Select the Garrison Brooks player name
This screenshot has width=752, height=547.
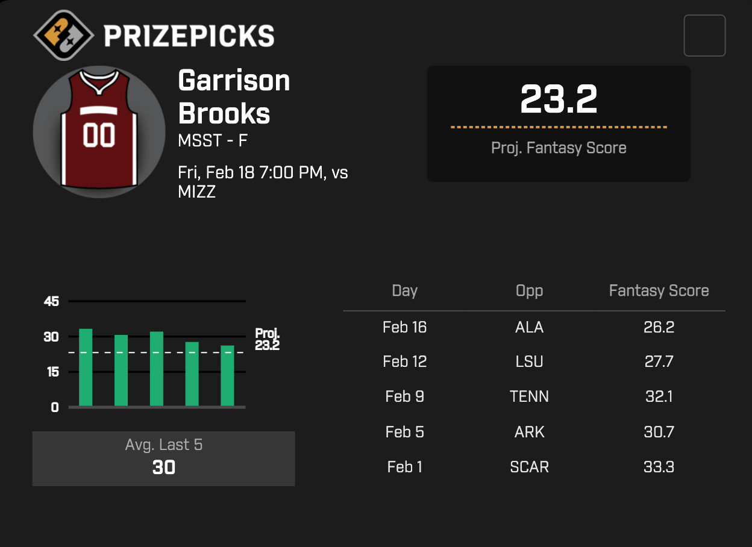pos(234,97)
